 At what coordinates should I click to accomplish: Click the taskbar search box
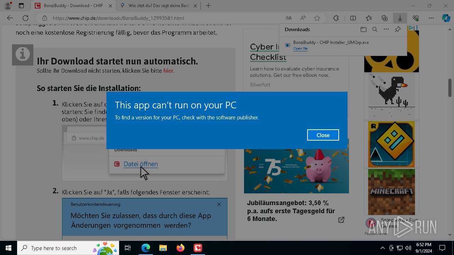[x=69, y=248]
